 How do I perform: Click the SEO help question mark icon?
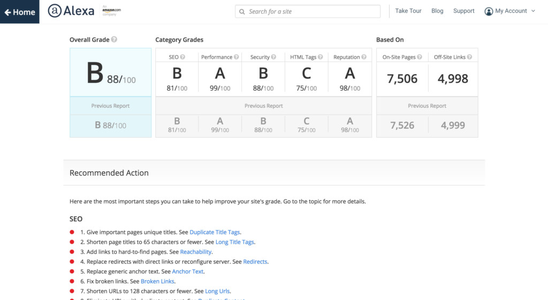pyautogui.click(x=182, y=57)
